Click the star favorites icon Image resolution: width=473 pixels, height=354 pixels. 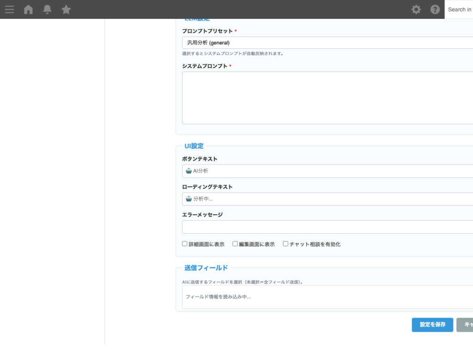pyautogui.click(x=66, y=9)
